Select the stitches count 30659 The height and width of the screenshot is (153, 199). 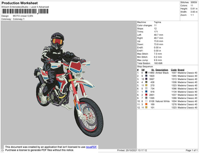coord(194,2)
